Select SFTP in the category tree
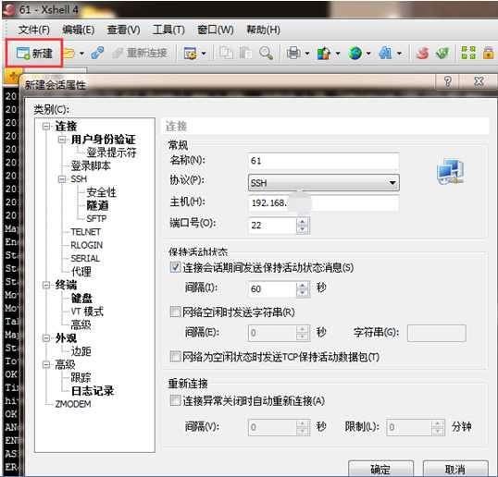Viewport: 498px width, 477px height. click(x=96, y=219)
